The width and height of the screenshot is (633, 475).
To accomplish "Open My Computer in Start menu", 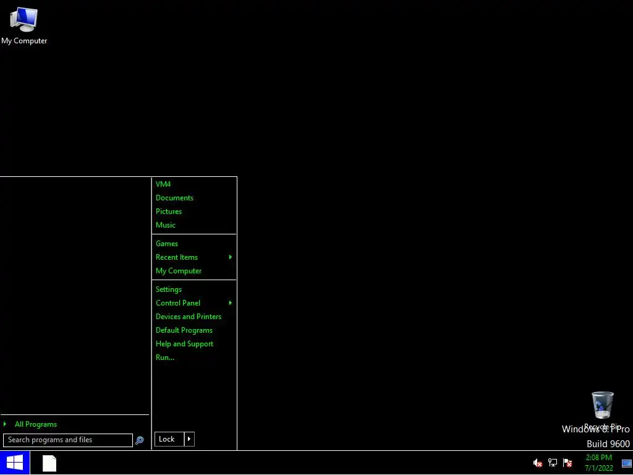I will pos(179,271).
